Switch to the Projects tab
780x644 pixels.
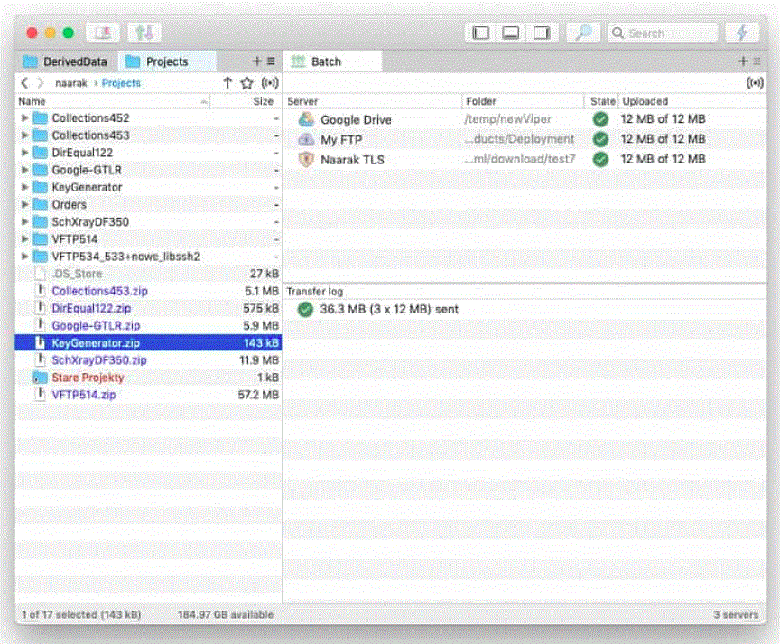167,61
